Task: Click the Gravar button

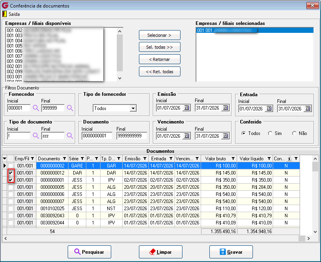Action: point(231,252)
